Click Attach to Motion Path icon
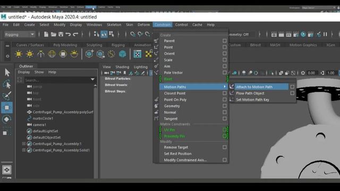The width and height of the screenshot is (340, 191). coord(232,86)
